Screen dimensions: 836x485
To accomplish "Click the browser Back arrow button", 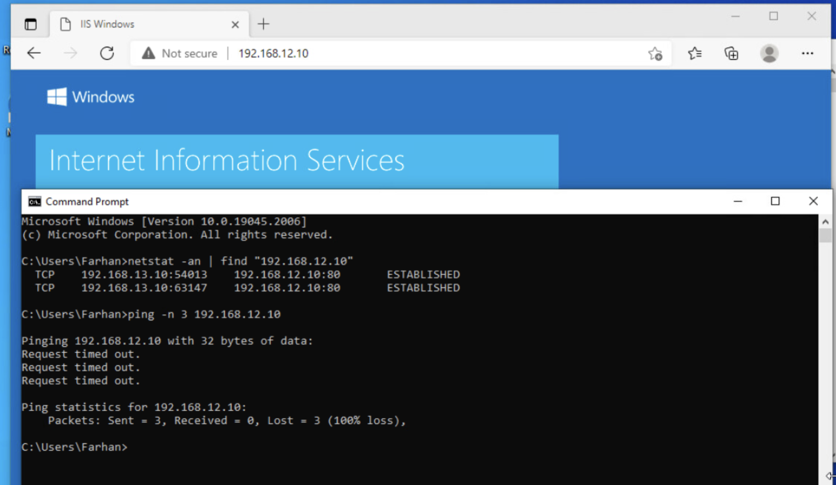I will point(34,53).
